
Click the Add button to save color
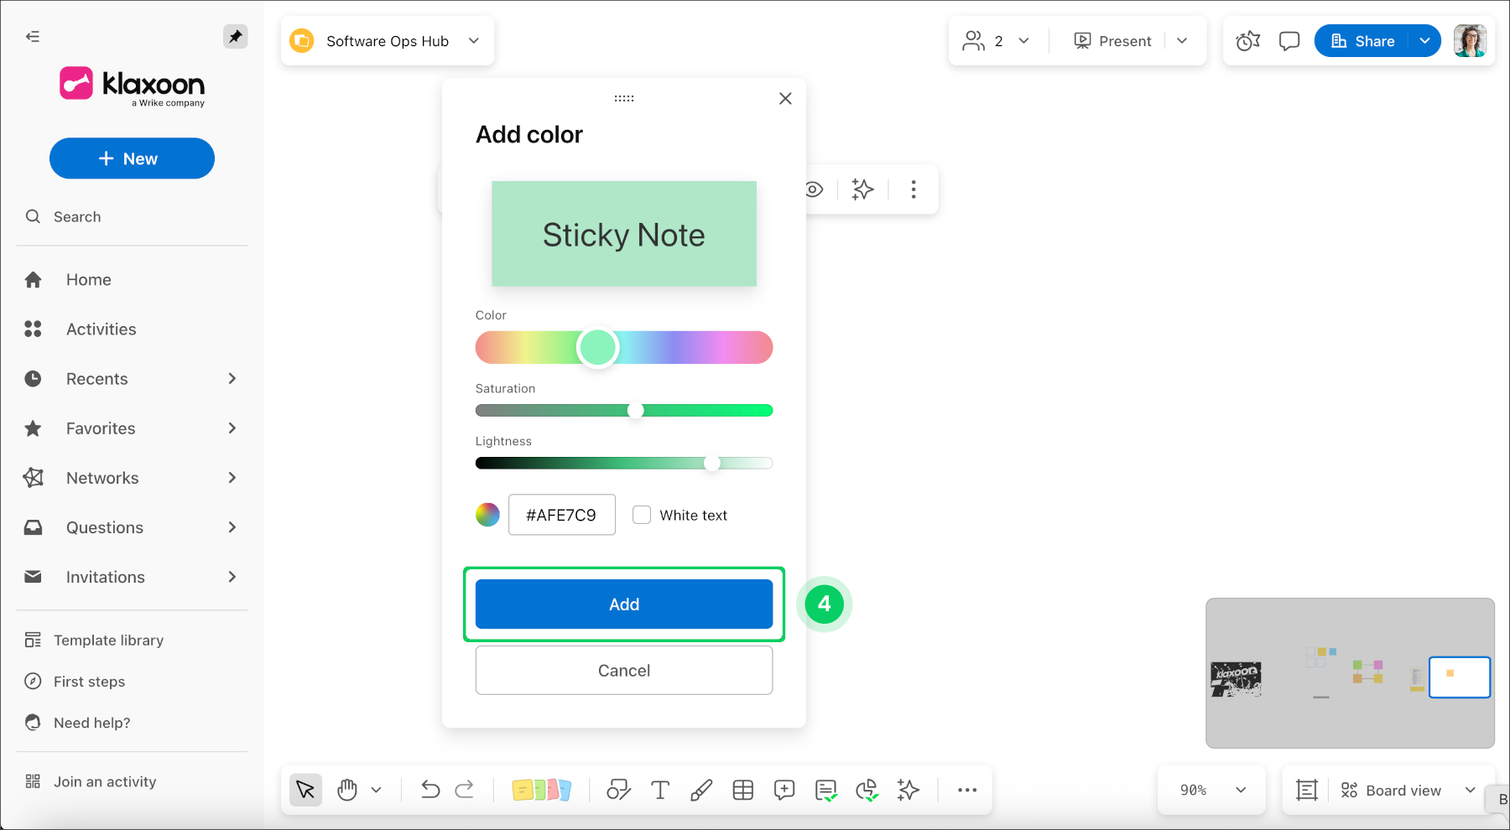point(623,604)
